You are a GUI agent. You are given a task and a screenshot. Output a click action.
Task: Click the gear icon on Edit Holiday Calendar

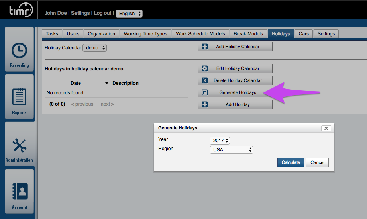coord(205,68)
